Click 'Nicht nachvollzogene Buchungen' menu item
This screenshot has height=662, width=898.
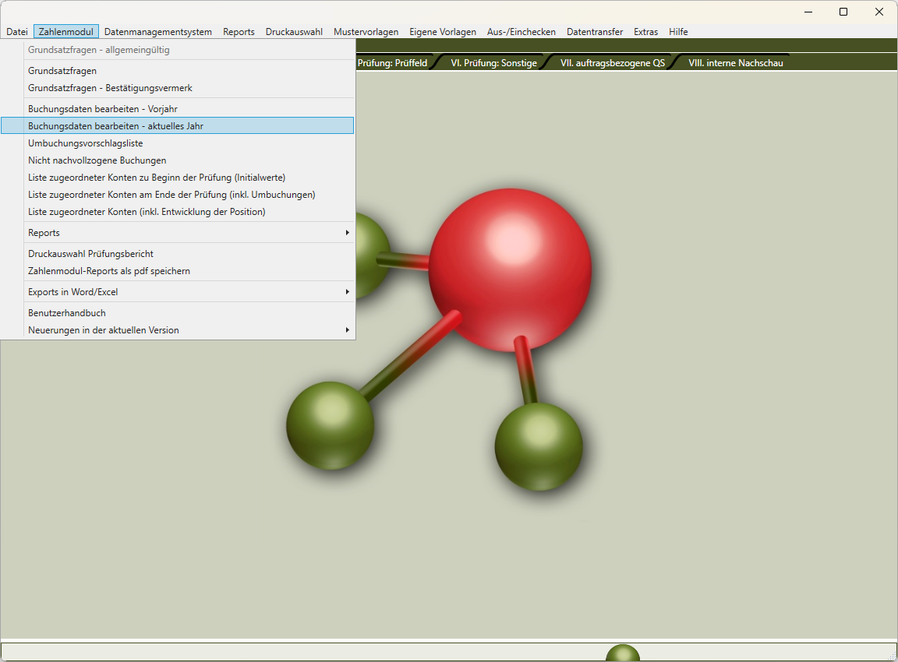(x=97, y=160)
